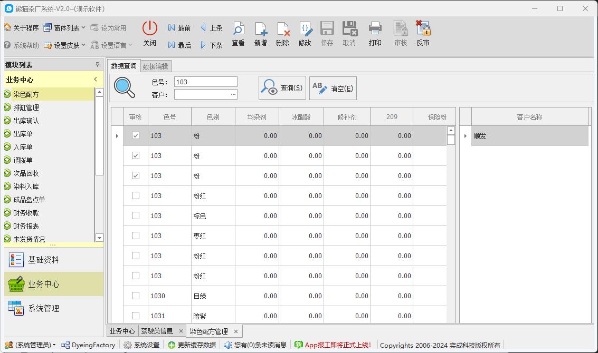Switch to the 数据编辑 tab

tap(155, 66)
